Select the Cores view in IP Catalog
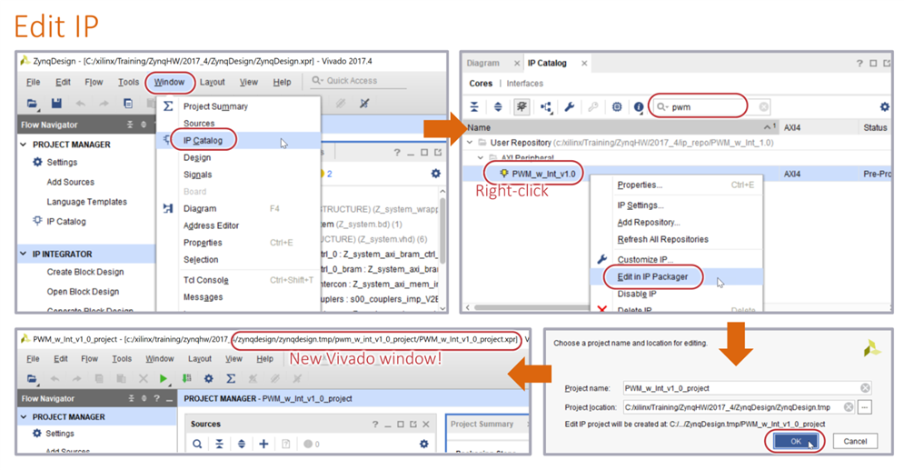The height and width of the screenshot is (470, 904). coord(481,83)
